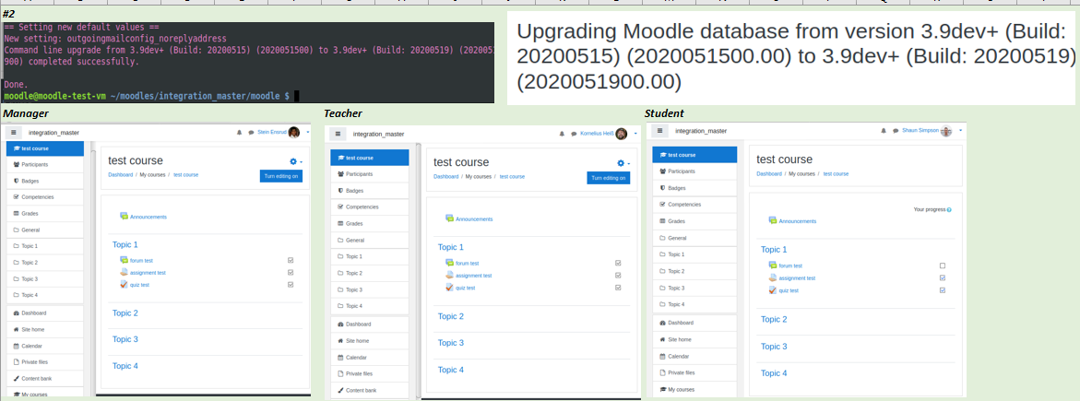Viewport: 1080px width, 401px height.
Task: Click the quiz test icon in Manager view
Action: [124, 284]
